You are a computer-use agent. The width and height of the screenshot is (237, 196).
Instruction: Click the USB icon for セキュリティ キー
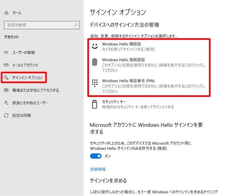point(95,104)
